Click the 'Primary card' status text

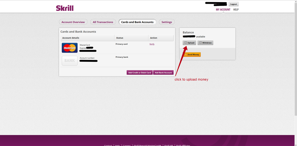click(x=122, y=44)
